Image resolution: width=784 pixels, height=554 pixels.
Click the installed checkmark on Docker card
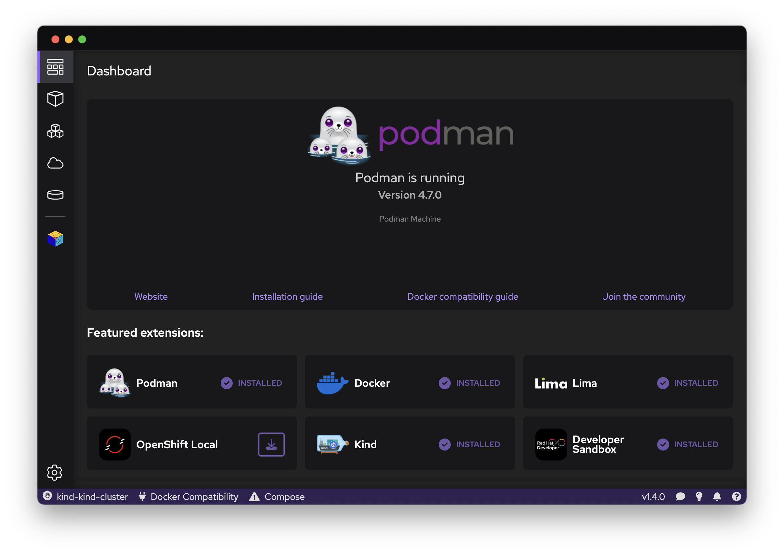pos(444,383)
